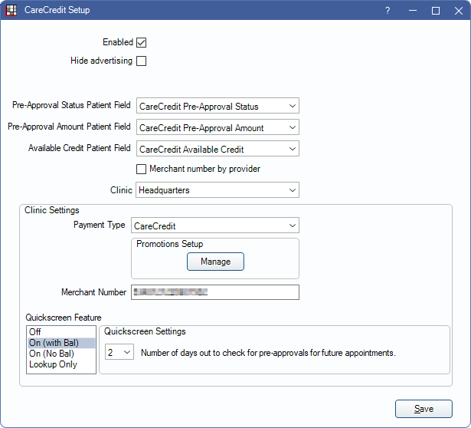This screenshot has width=471, height=428.
Task: Maximize the CareCredit Setup window
Action: coord(436,11)
